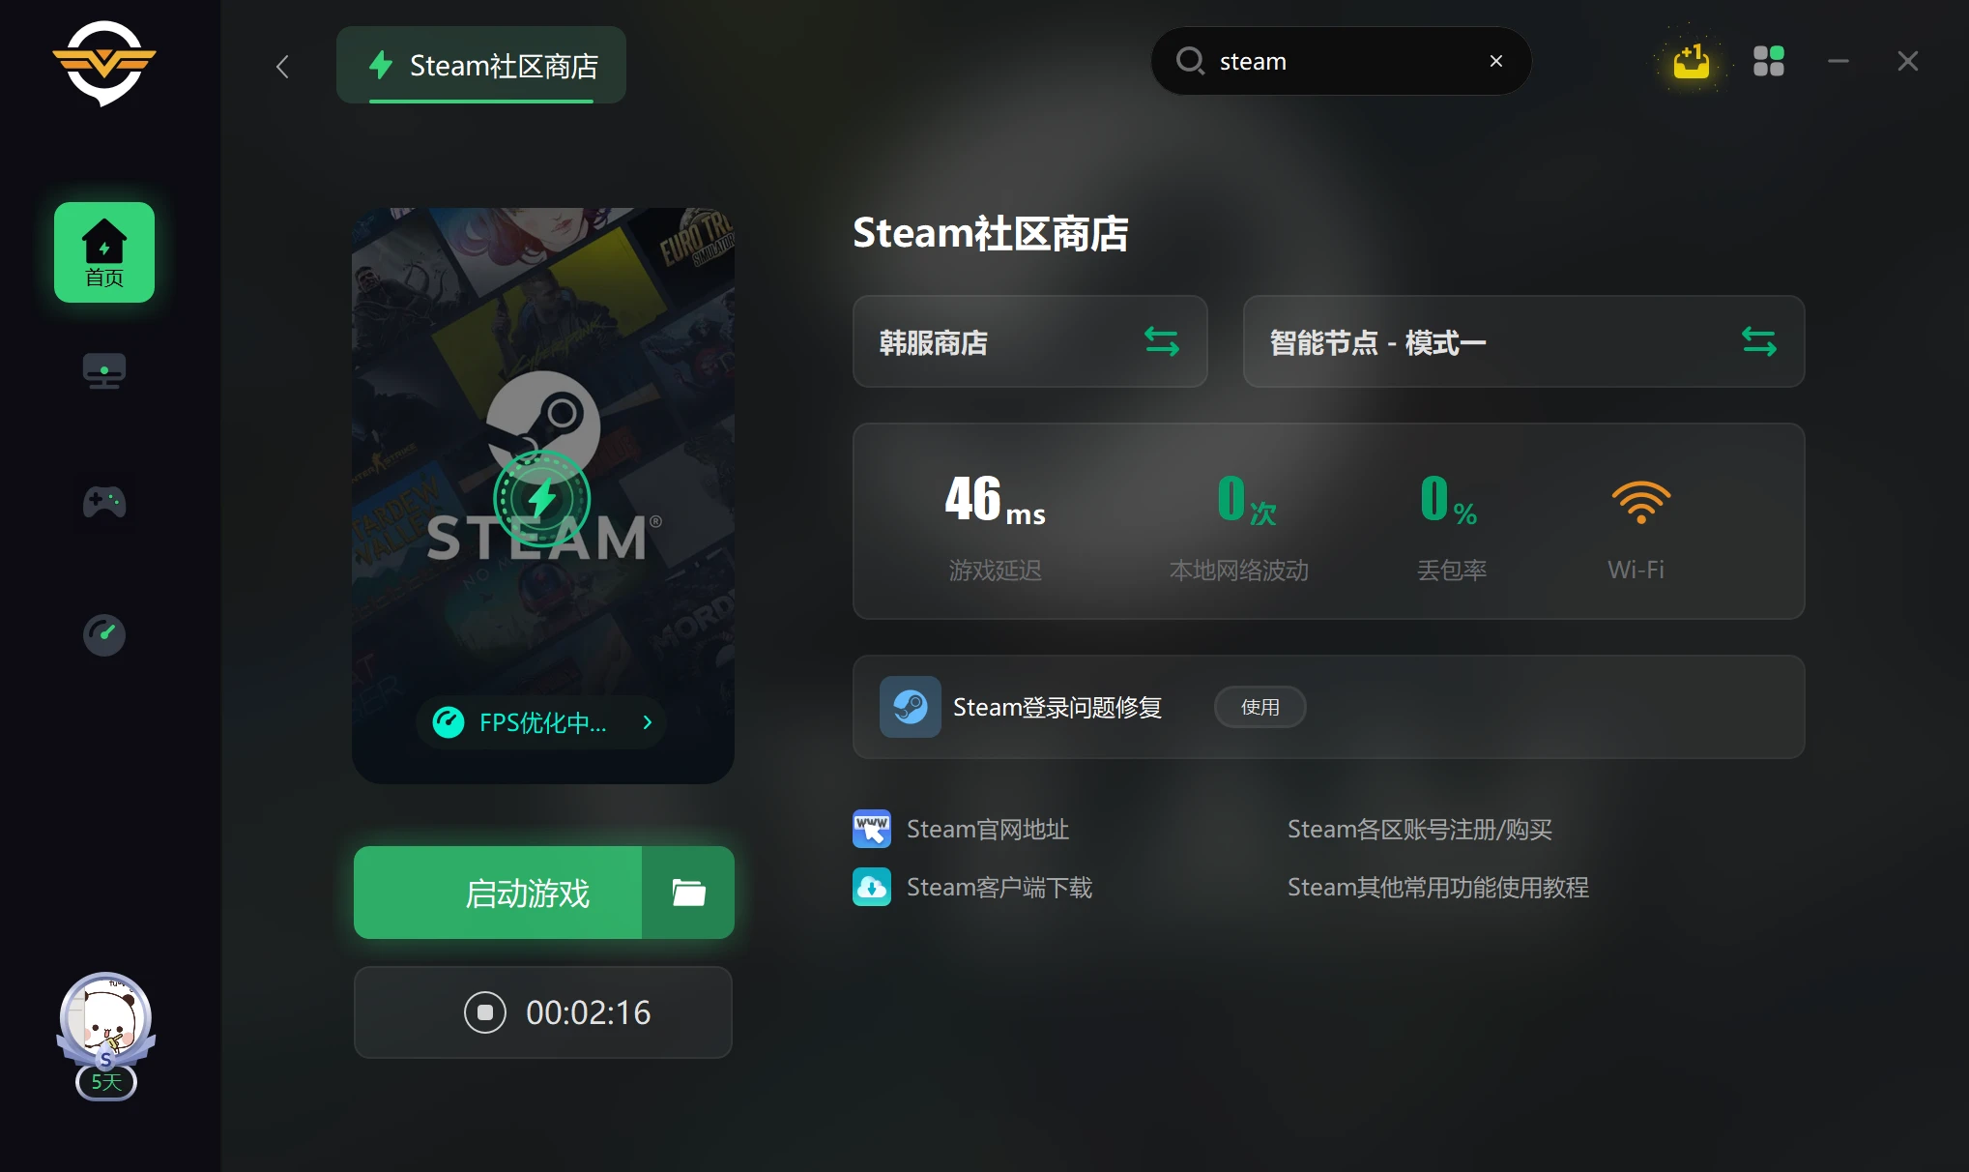Click the Steam官网地址 globe icon

pos(871,829)
